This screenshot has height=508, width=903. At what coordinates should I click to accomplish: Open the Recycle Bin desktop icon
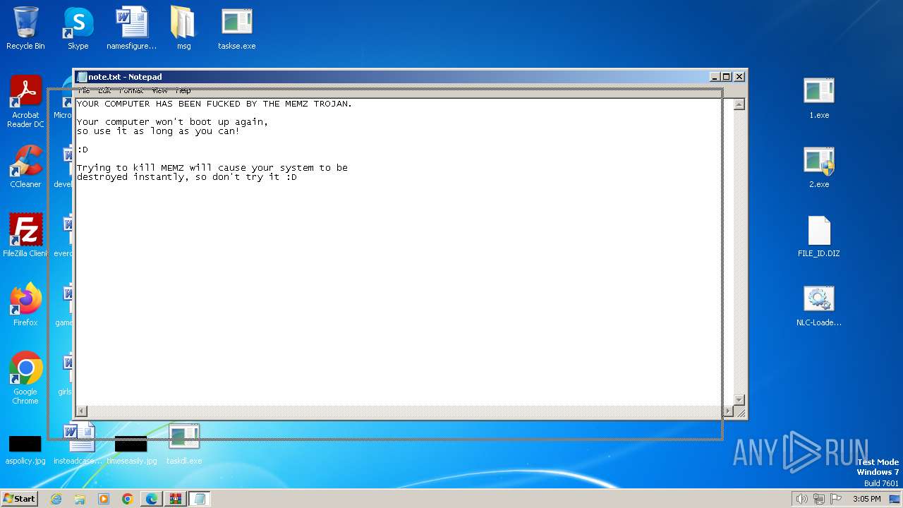[x=25, y=28]
